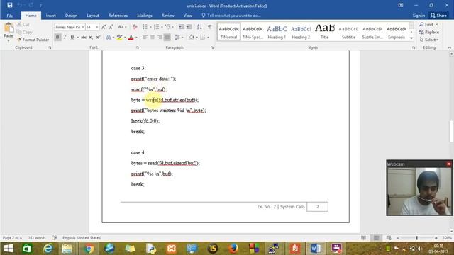The width and height of the screenshot is (454, 255).
Task: Switch to the References tab
Action: tap(118, 16)
